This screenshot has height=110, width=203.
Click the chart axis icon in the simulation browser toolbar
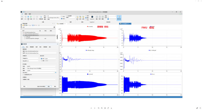click(30, 25)
